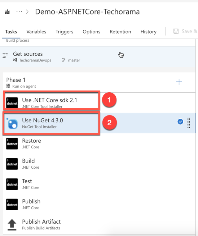View the History tab

click(x=149, y=31)
